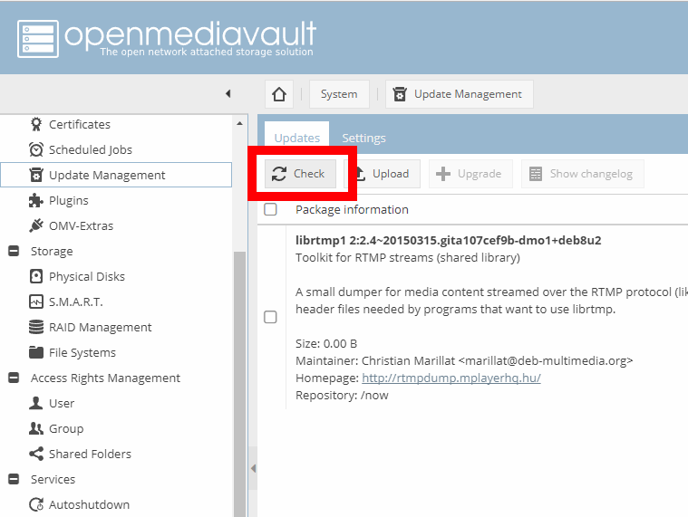The width and height of the screenshot is (688, 517).
Task: Tick the librtmp1 package checkbox
Action: point(270,317)
